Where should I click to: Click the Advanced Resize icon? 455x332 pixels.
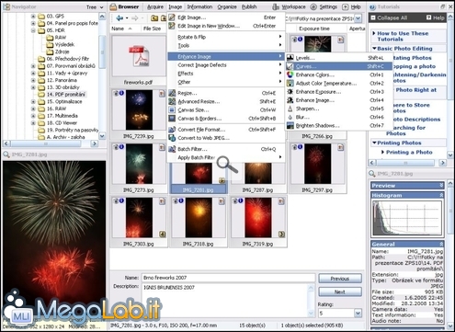[172, 101]
